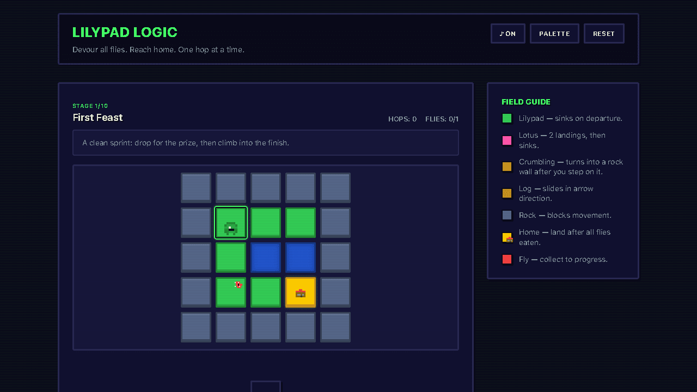Click the green lilypad left of the home tile
This screenshot has height=392, width=697.
pyautogui.click(x=266, y=292)
